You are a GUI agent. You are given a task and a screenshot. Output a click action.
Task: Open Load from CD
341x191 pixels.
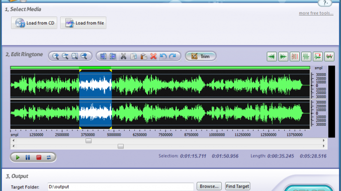pos(34,23)
